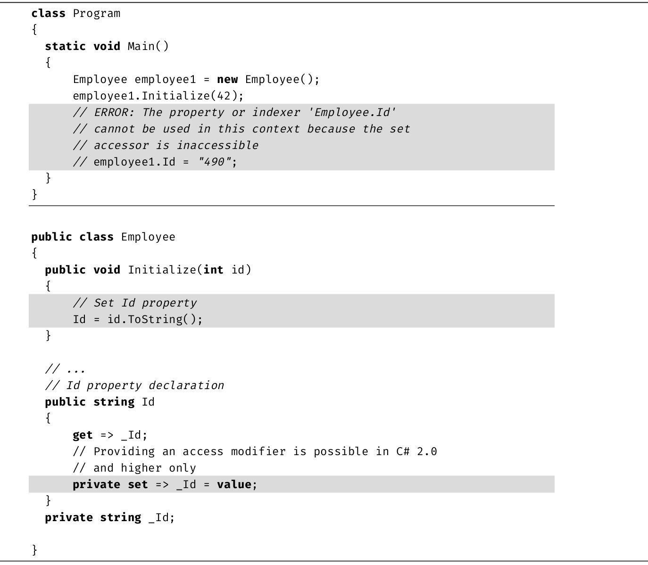Image resolution: width=648 pixels, height=565 pixels.
Task: Click the 'Id = id.ToString();' statement
Action: click(138, 319)
